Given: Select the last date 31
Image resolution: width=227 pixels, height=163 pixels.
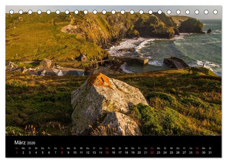Looking at the screenshot, I should tap(210, 152).
